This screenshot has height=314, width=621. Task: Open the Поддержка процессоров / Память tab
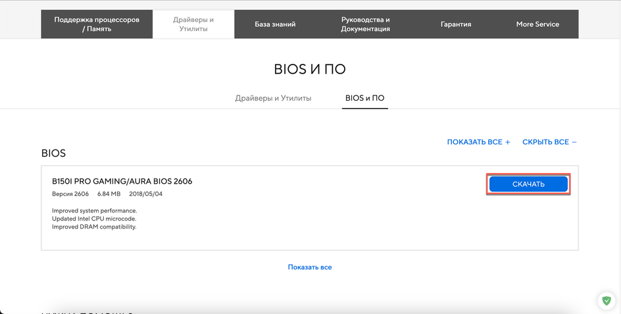97,24
